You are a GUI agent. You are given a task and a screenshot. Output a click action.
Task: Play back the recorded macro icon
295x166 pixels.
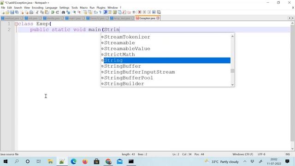[x=149, y=12]
